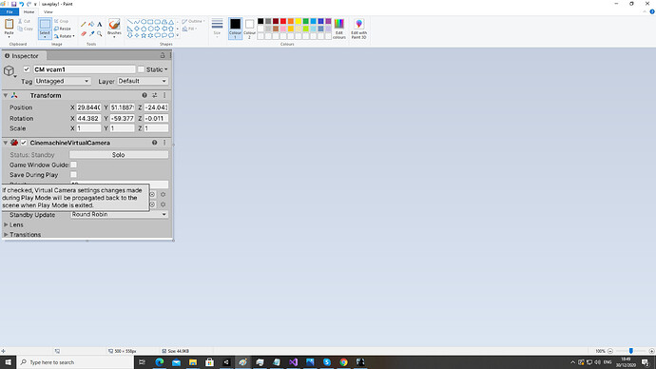Screen dimensions: 656x369
Task: Click the Solo button
Action: pos(119,155)
